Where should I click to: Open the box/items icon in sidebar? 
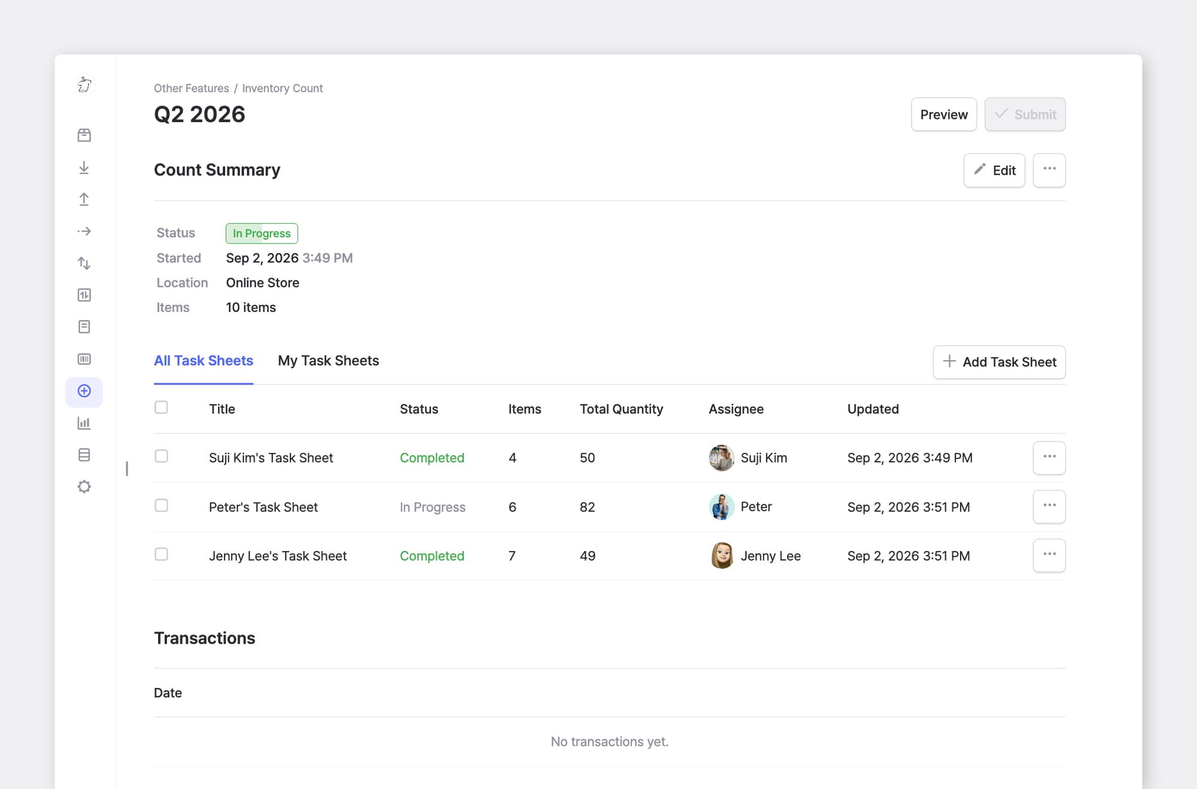coord(84,135)
